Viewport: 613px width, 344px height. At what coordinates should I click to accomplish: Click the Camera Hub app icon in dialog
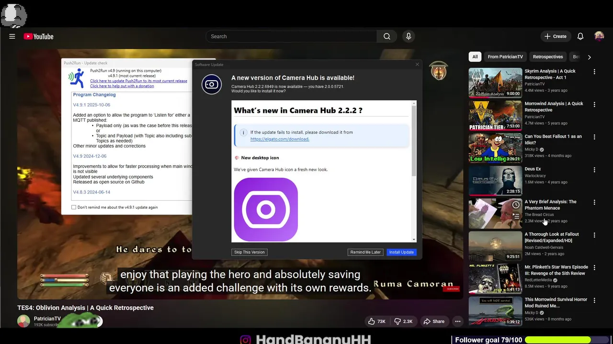pyautogui.click(x=212, y=85)
